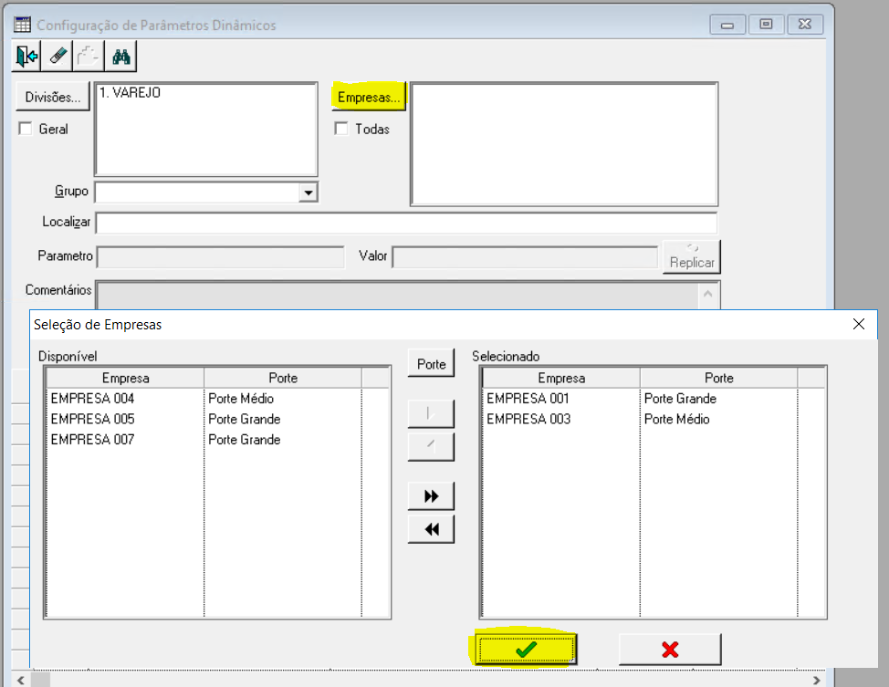Click the single move-right arrow button
The width and height of the screenshot is (889, 687).
[x=431, y=414]
